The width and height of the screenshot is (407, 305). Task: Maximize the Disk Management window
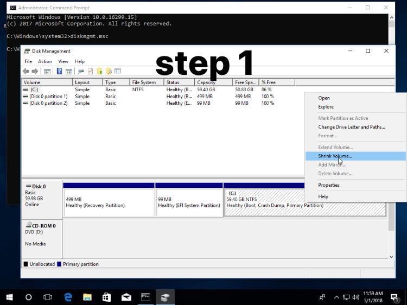[368, 51]
